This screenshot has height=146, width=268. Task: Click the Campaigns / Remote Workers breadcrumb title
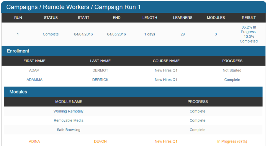coord(73,7)
